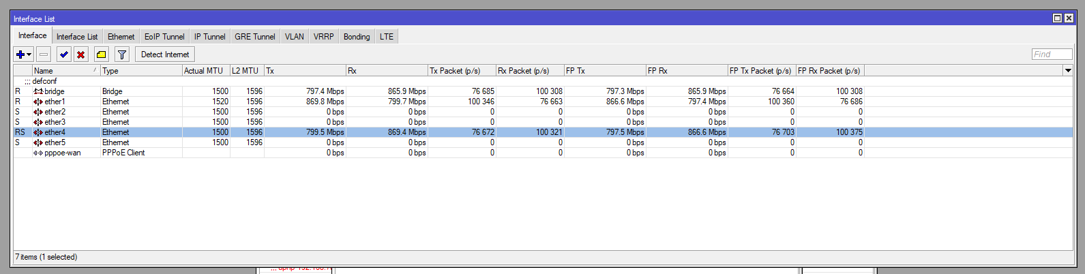Click the PPPoE Client type cell

click(123, 153)
